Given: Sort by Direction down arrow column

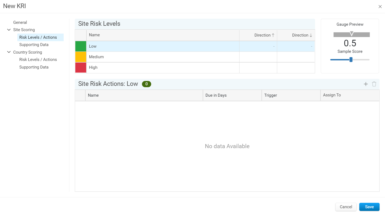Looking at the screenshot, I should [x=296, y=35].
